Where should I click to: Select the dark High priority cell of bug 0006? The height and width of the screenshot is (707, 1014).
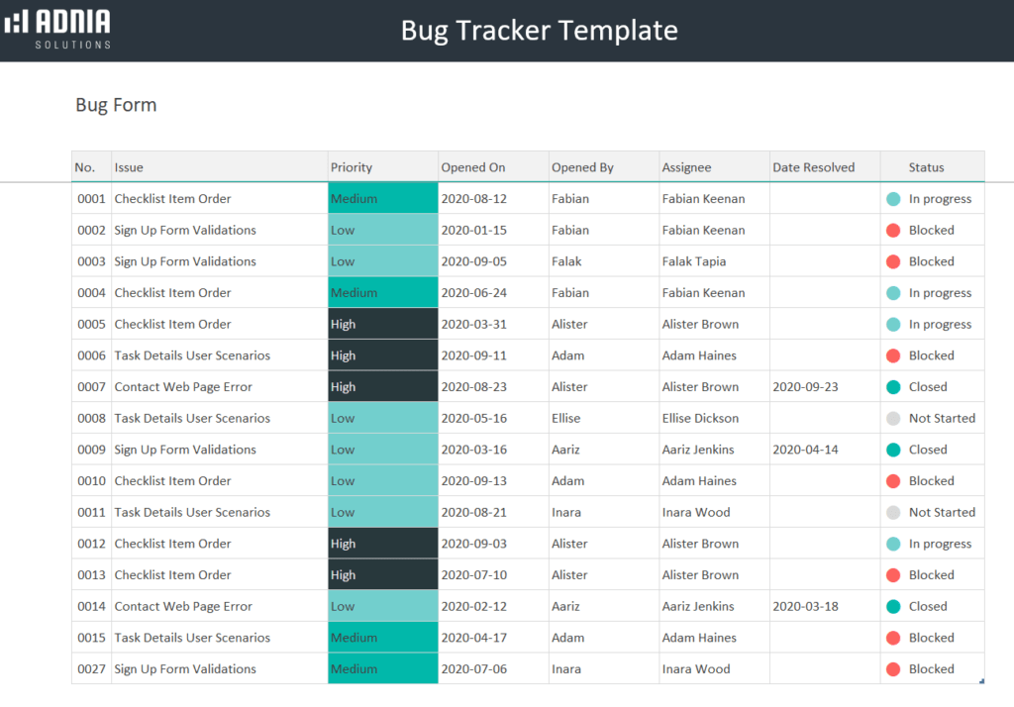[x=382, y=354]
